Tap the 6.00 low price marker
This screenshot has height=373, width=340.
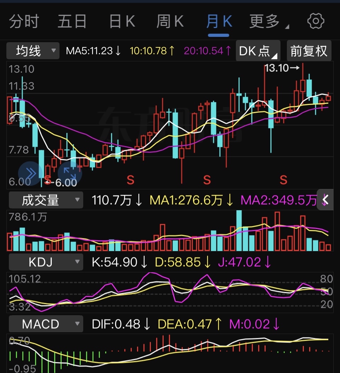coord(61,183)
